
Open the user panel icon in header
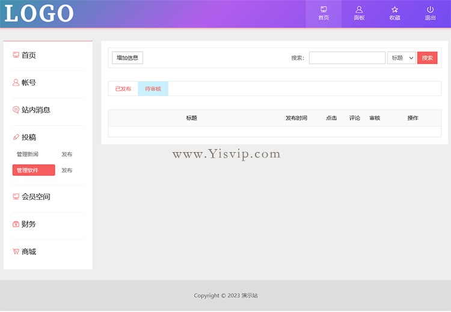click(x=359, y=9)
